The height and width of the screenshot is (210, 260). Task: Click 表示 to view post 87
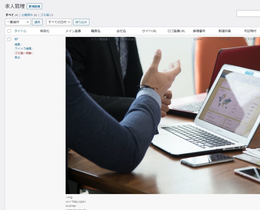(x=17, y=57)
